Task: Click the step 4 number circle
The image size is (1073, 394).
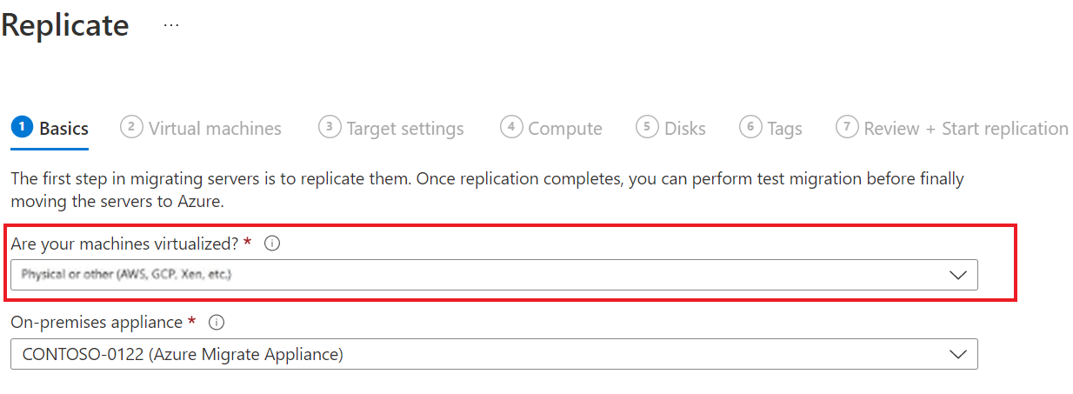Action: point(511,127)
